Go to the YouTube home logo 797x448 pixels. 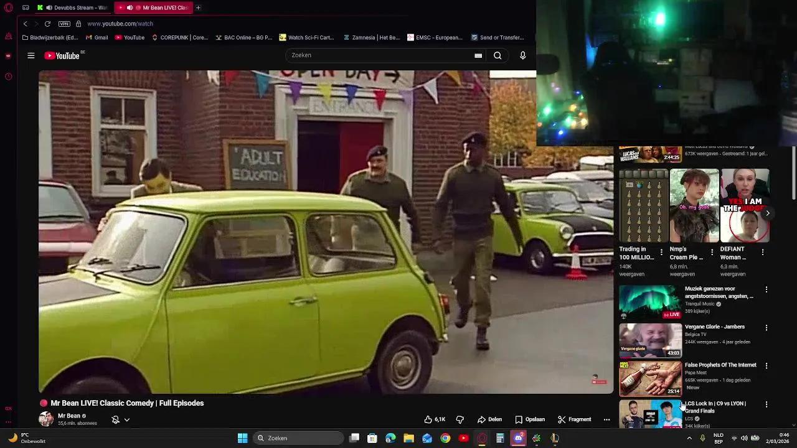coord(62,55)
